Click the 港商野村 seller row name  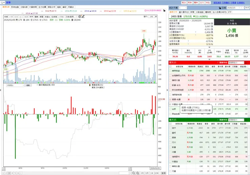point(176,157)
